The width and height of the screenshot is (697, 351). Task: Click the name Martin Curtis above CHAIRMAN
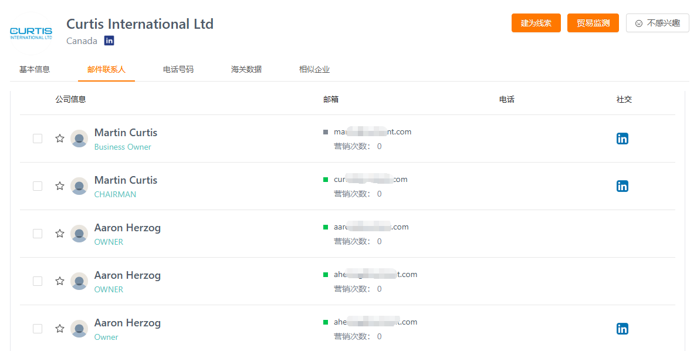coord(126,180)
